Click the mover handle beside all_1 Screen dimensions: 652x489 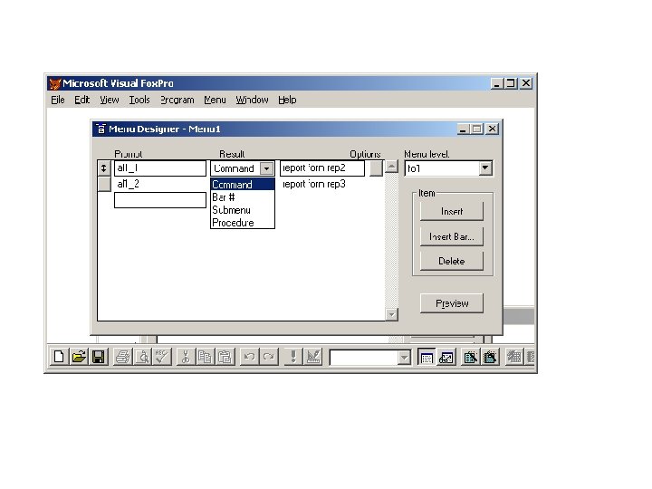(103, 168)
